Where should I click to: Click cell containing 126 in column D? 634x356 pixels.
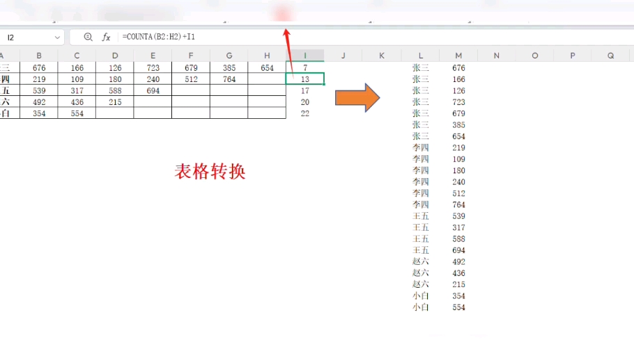115,68
